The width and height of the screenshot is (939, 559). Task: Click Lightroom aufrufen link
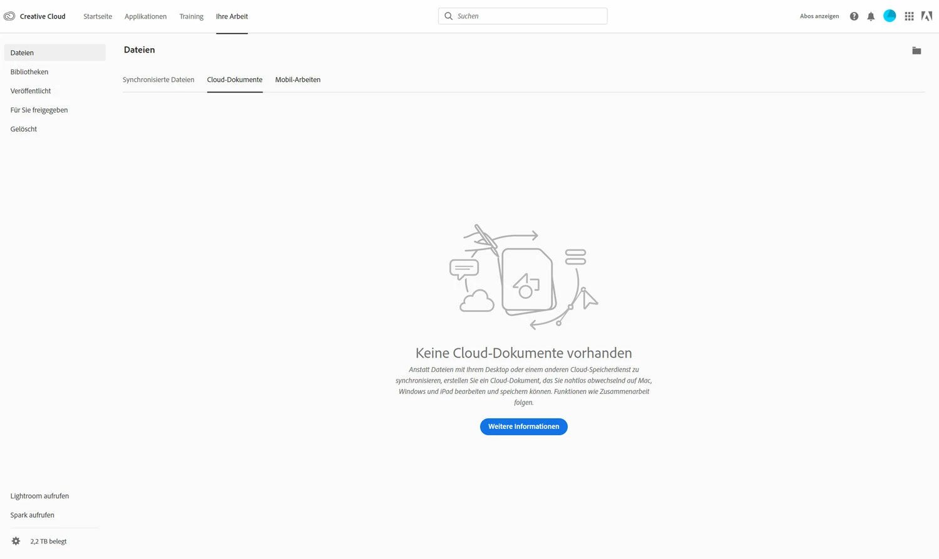click(x=39, y=496)
